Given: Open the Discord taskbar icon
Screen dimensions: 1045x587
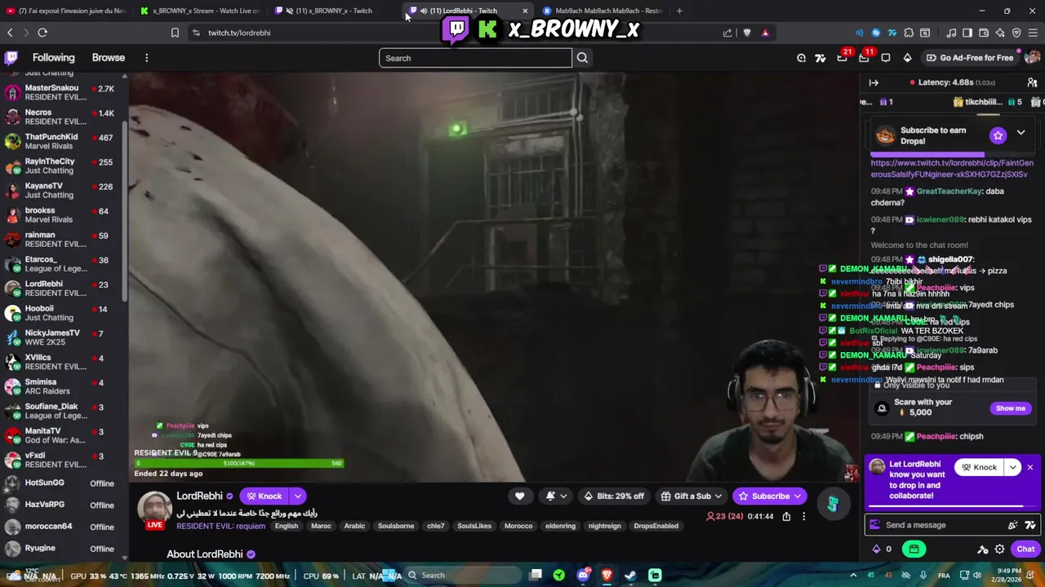Looking at the screenshot, I should pyautogui.click(x=583, y=575).
